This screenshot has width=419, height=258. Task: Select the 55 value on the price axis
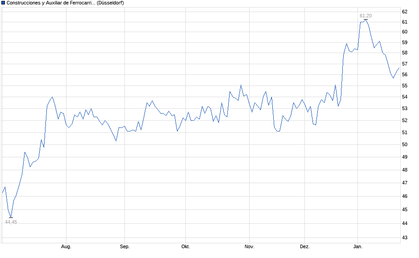tap(404, 86)
